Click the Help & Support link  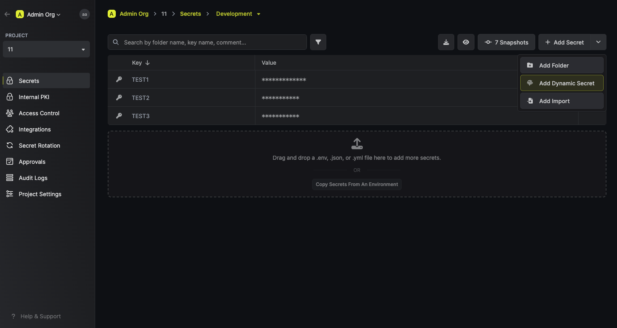click(x=36, y=316)
